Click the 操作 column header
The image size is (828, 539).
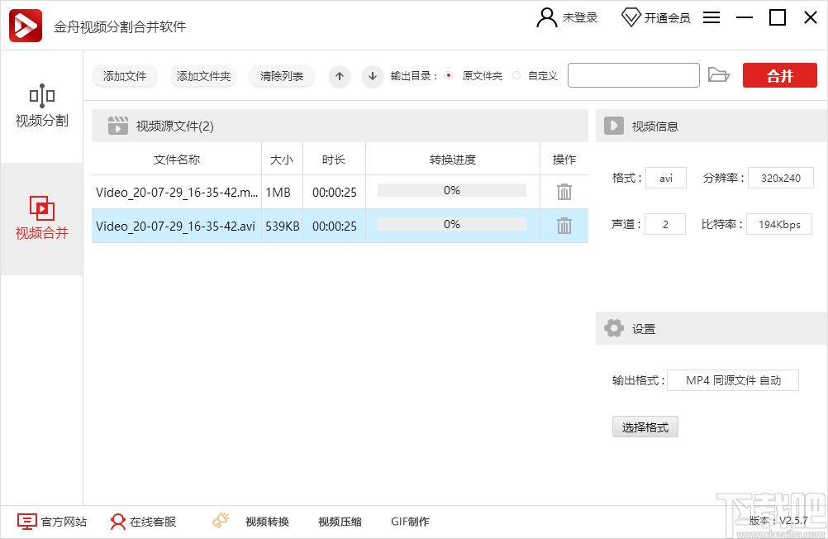tap(564, 160)
